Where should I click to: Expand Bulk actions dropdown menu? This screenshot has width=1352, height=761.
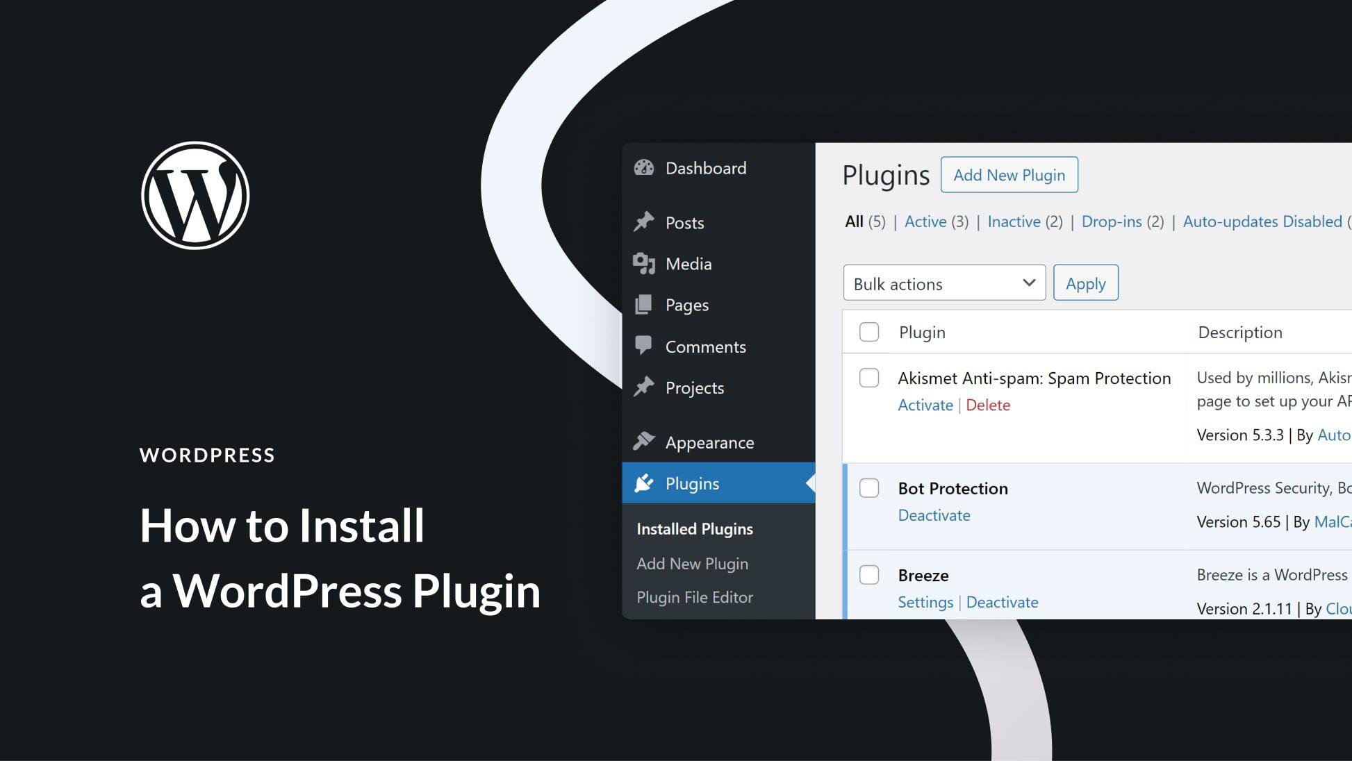(1029, 283)
